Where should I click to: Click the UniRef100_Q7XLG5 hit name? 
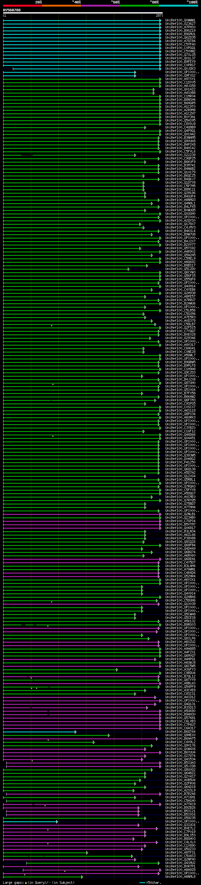tap(180, 55)
